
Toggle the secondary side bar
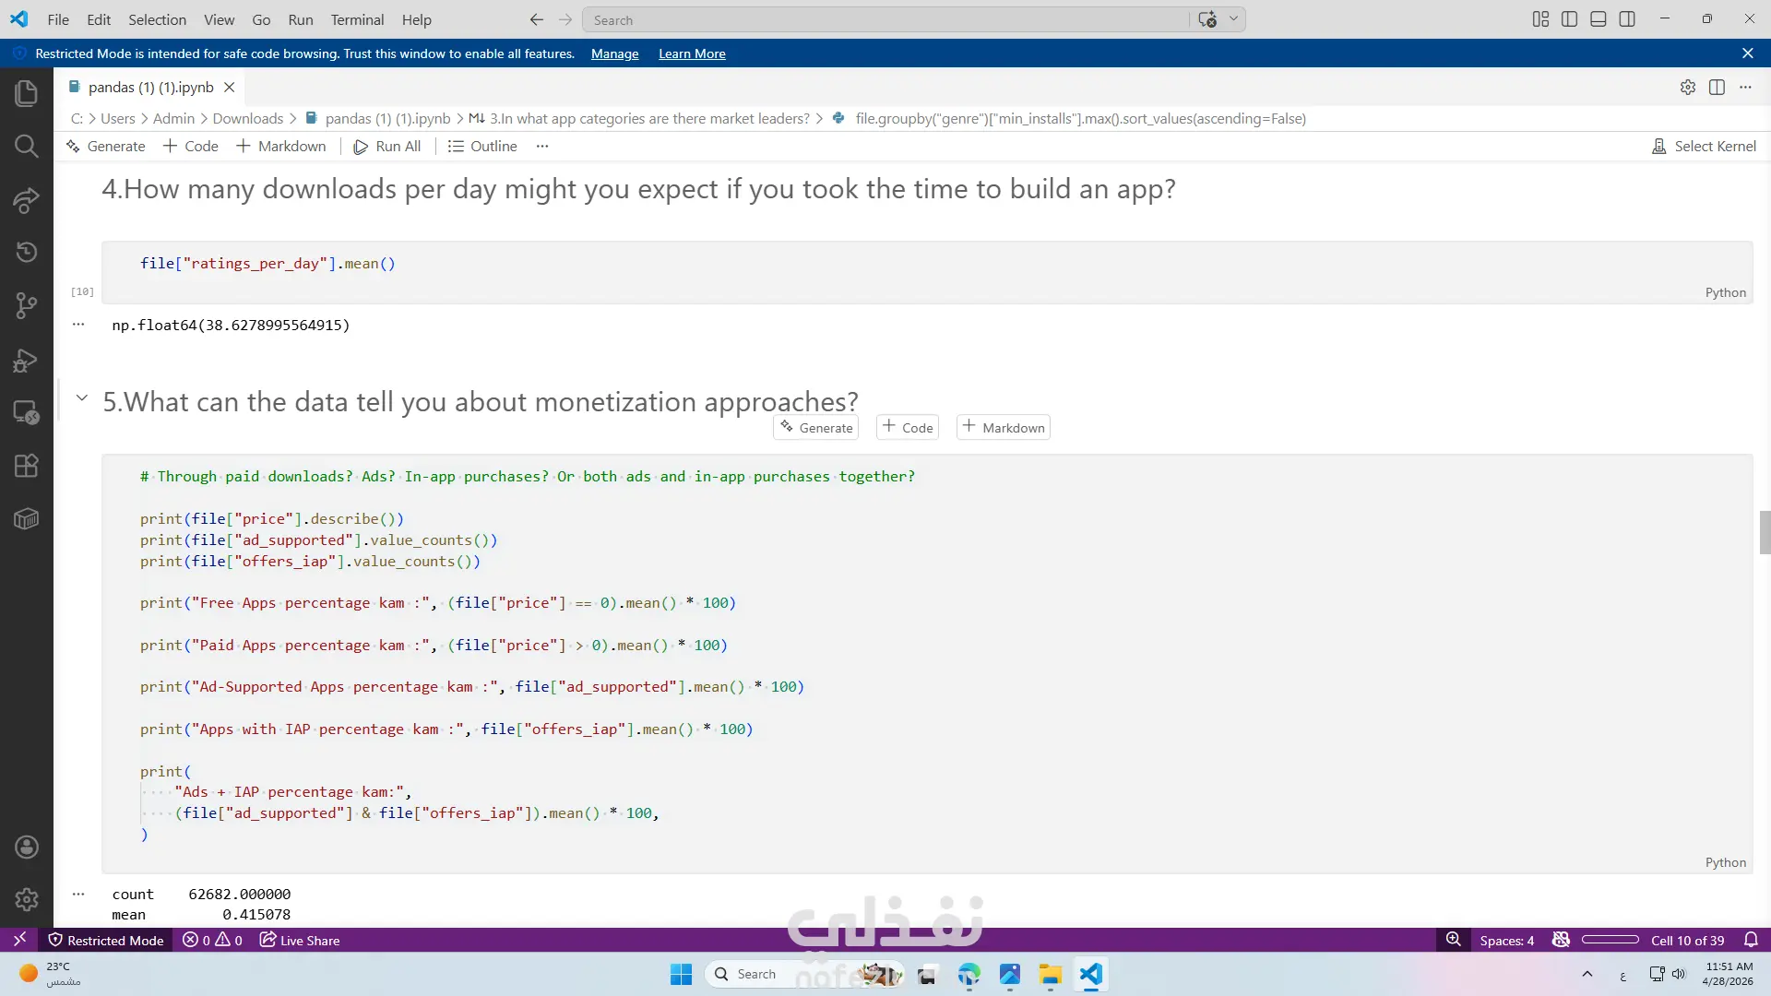click(x=1627, y=19)
